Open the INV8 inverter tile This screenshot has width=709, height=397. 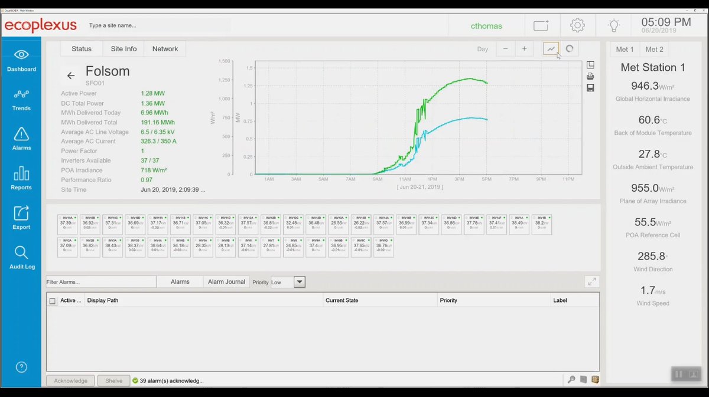(293, 247)
